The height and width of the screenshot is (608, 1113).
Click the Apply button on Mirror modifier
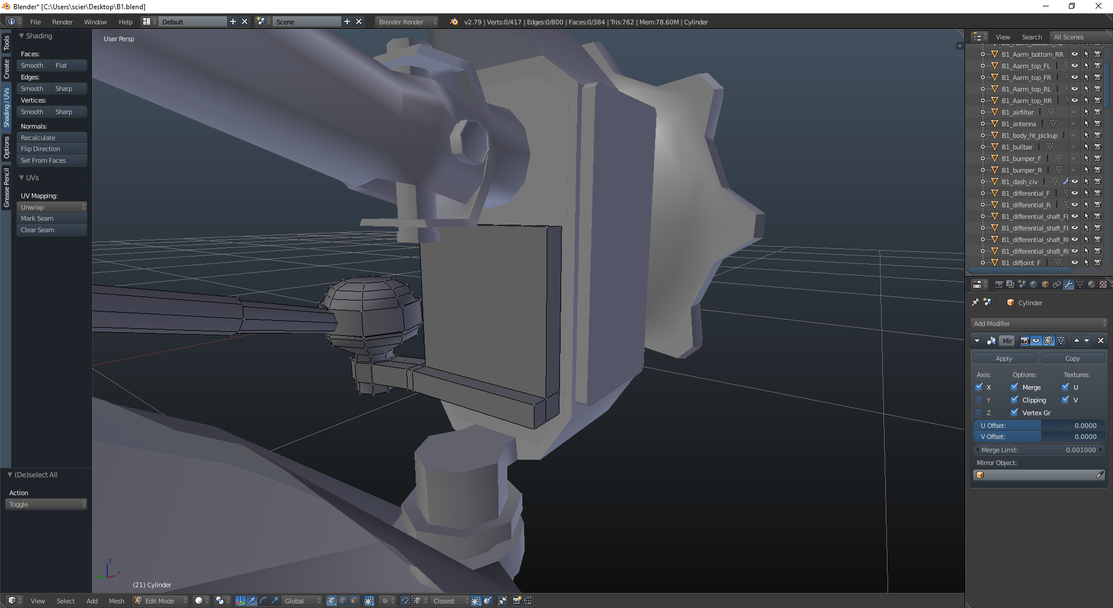point(1004,358)
